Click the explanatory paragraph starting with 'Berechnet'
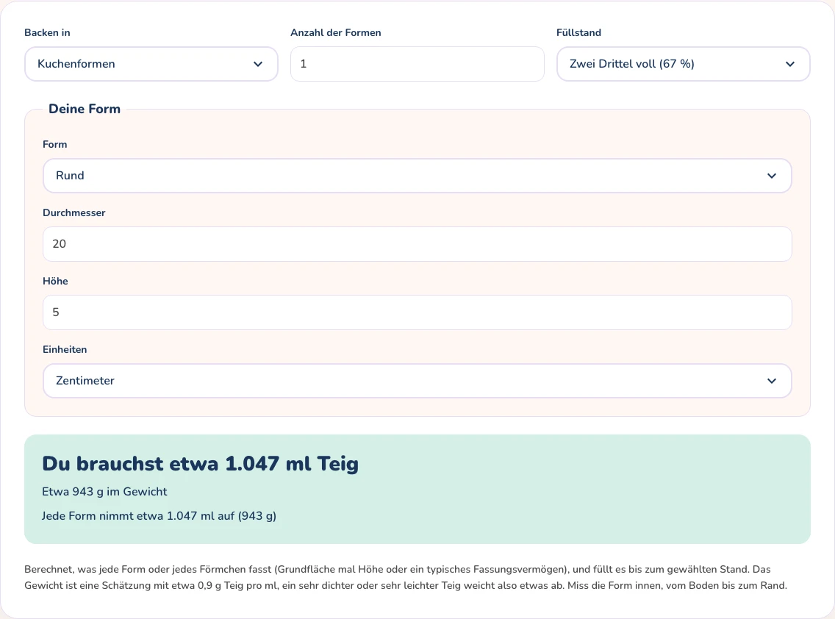This screenshot has height=619, width=835. (x=406, y=577)
